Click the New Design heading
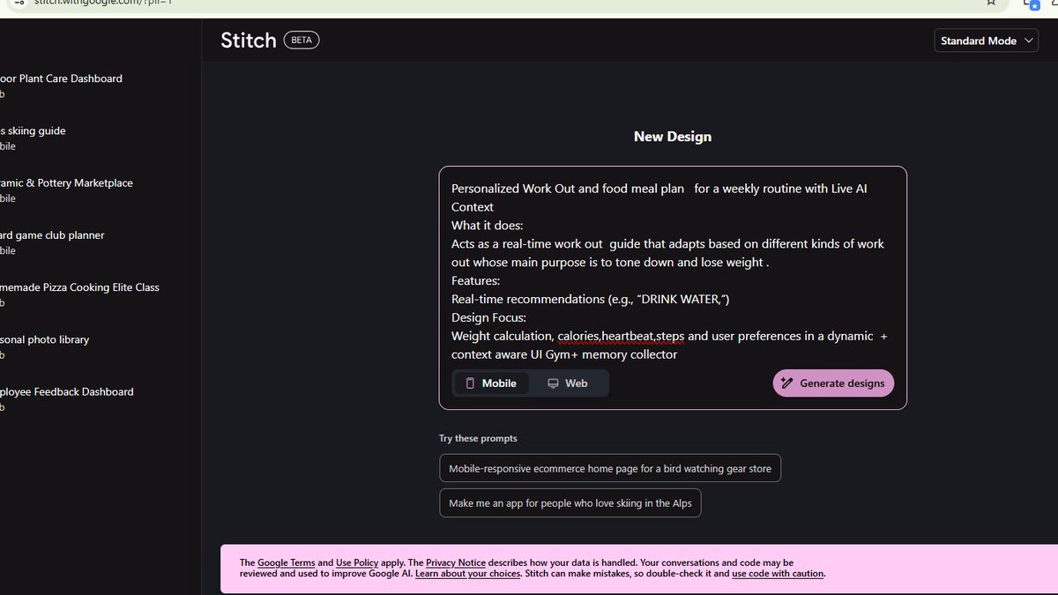 pyautogui.click(x=673, y=137)
